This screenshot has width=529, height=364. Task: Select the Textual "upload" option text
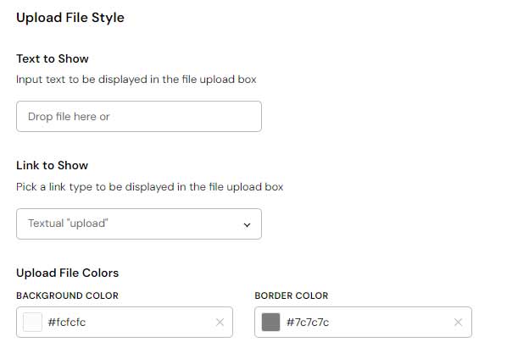(x=68, y=223)
